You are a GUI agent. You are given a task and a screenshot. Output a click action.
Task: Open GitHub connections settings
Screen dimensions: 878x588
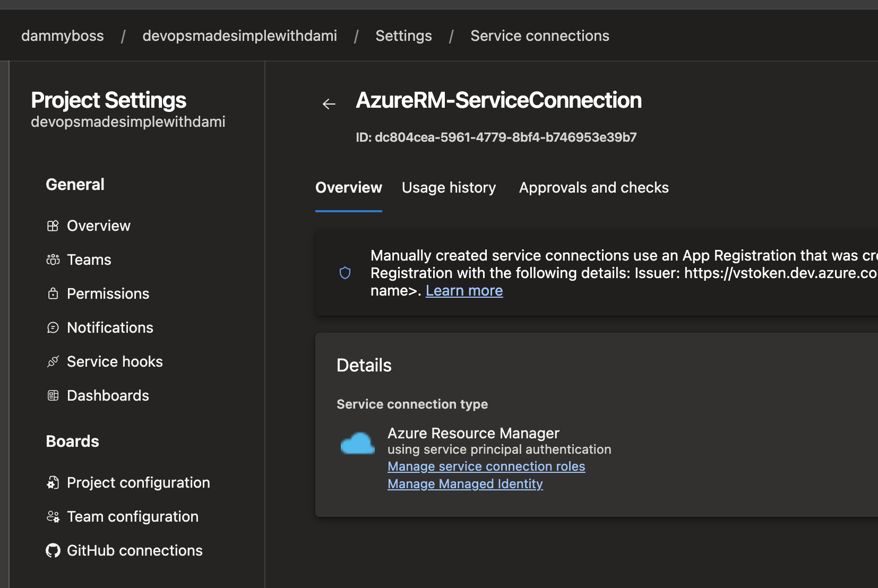click(135, 551)
